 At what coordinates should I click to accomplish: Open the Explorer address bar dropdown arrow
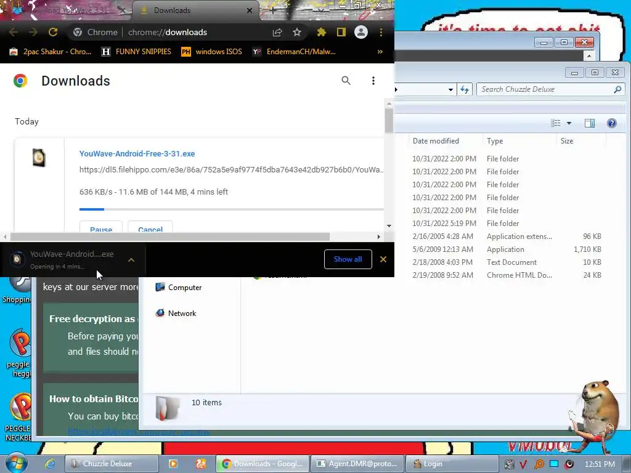point(450,90)
